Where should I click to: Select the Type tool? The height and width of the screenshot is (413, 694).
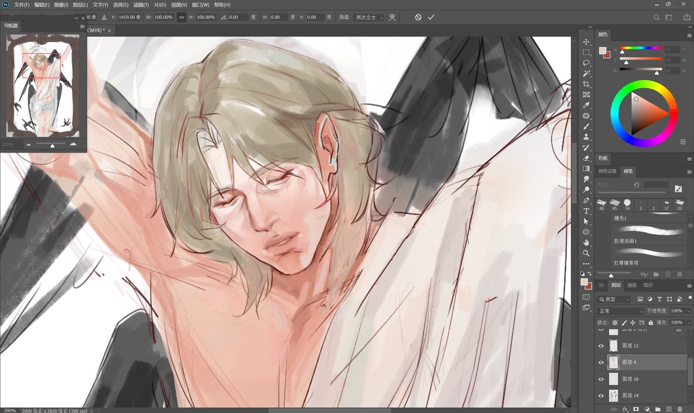(586, 211)
